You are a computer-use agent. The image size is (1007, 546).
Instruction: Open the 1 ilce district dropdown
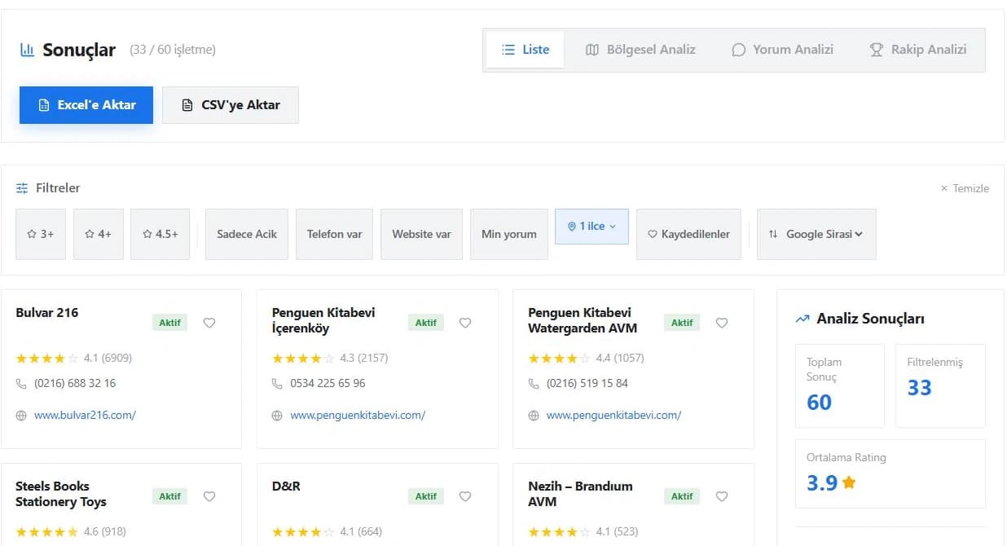point(592,227)
